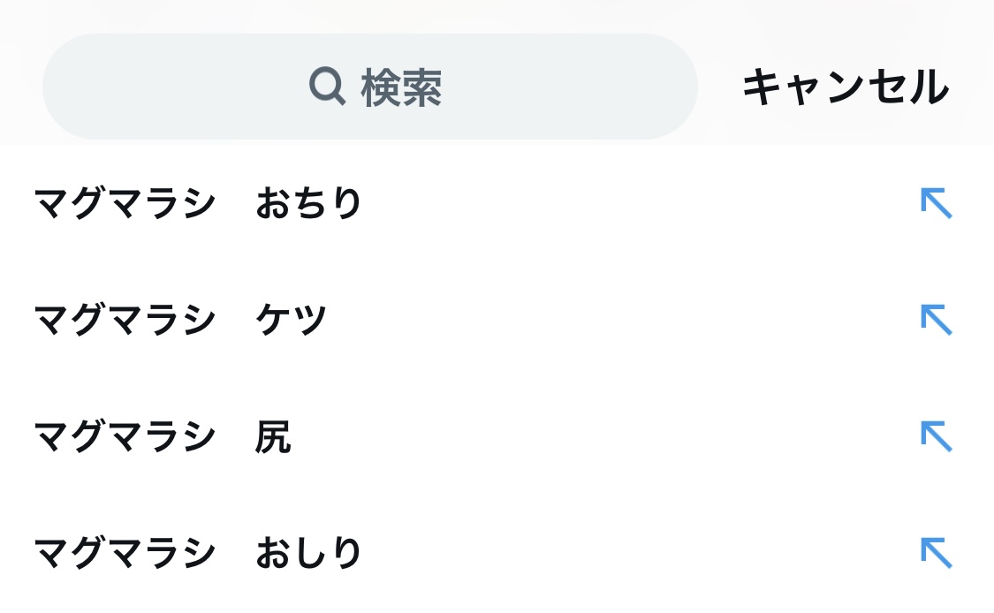The height and width of the screenshot is (613, 994).
Task: Select the マグマラシ ケツ suggestion
Action: [497, 320]
